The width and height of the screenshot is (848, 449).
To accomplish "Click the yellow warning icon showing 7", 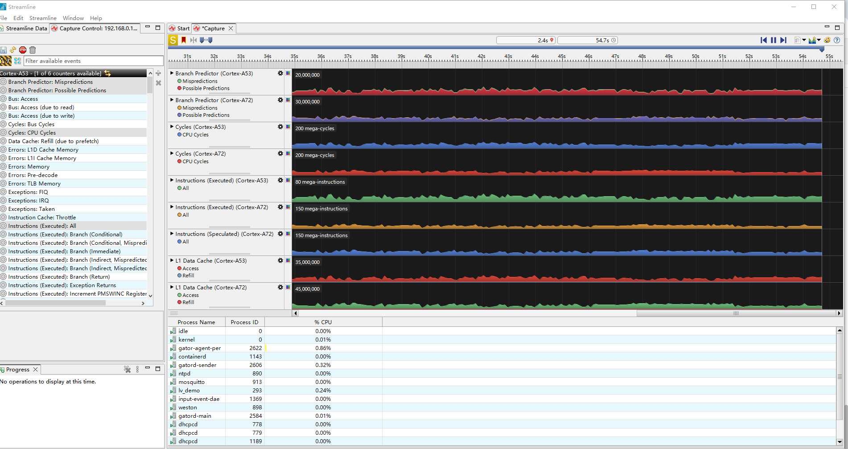I will [x=5, y=61].
